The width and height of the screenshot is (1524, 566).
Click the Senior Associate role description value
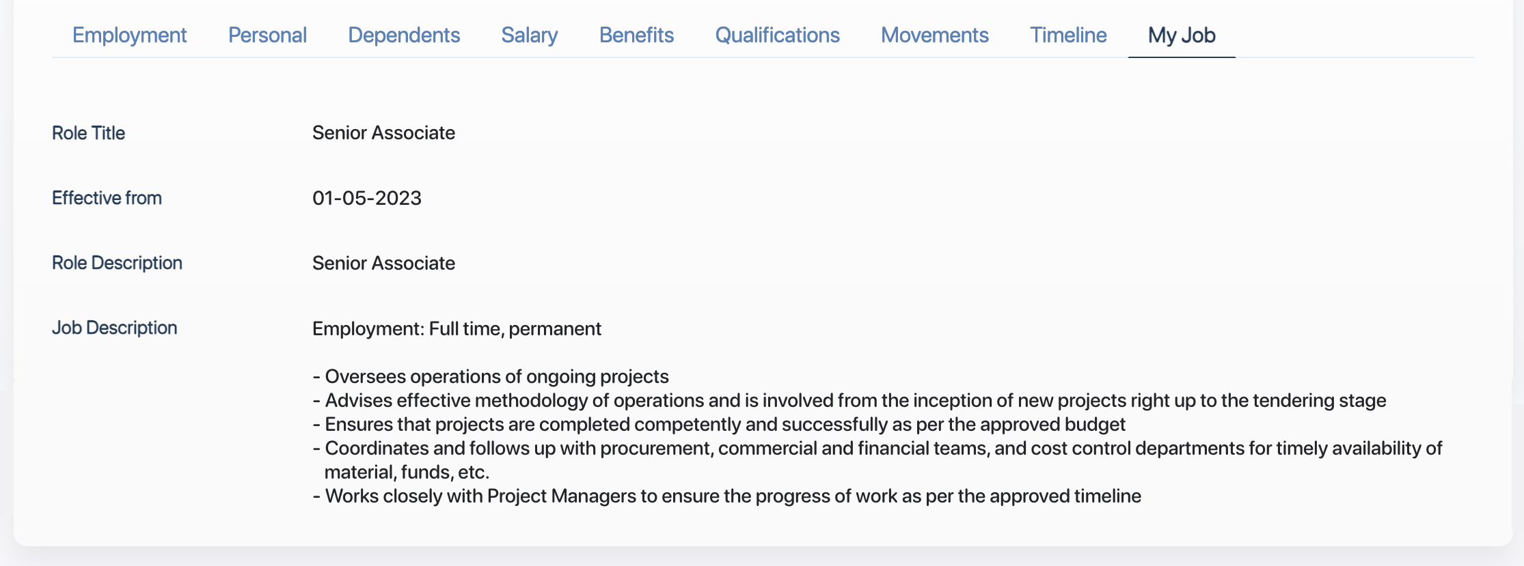(x=383, y=262)
